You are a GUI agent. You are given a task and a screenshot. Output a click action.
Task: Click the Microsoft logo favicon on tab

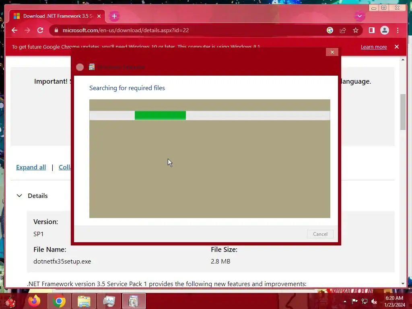[16, 16]
